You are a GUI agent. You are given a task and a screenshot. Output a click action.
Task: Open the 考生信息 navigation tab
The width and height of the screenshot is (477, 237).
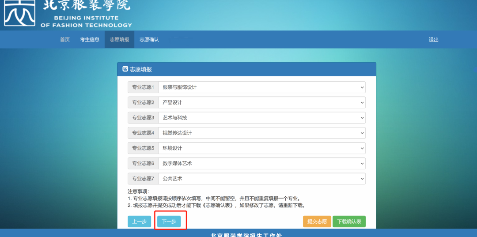[90, 40]
